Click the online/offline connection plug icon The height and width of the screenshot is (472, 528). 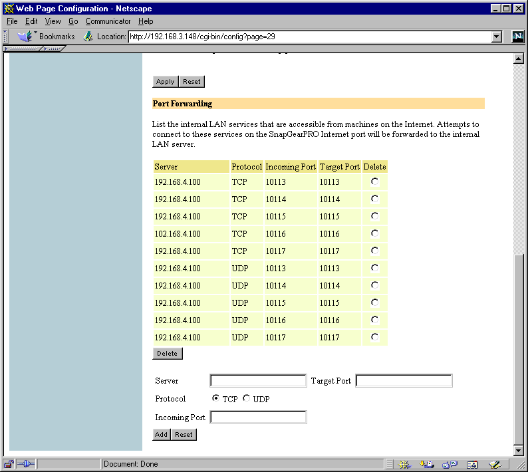26,464
